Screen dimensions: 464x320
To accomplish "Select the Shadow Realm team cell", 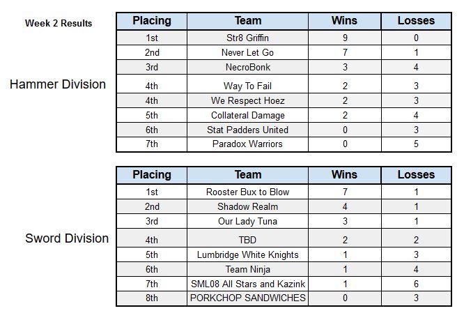I will pos(248,206).
